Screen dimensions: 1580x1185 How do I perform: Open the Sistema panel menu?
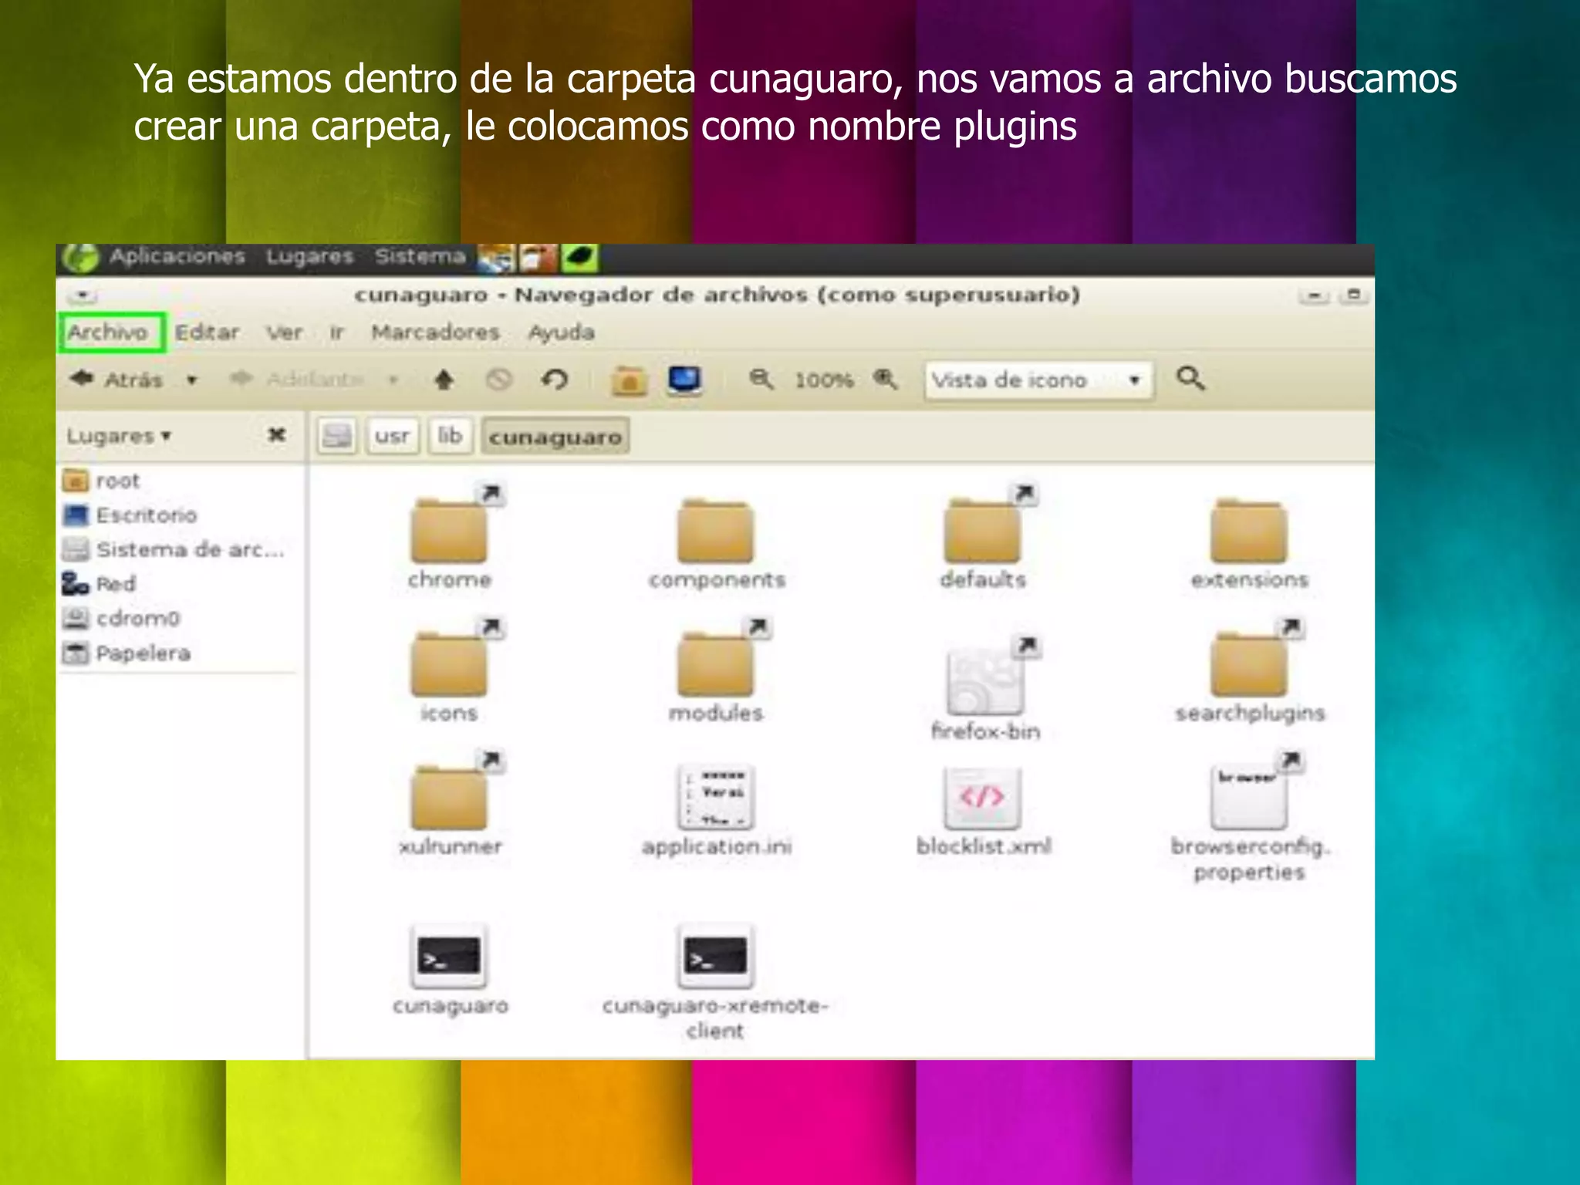[420, 257]
